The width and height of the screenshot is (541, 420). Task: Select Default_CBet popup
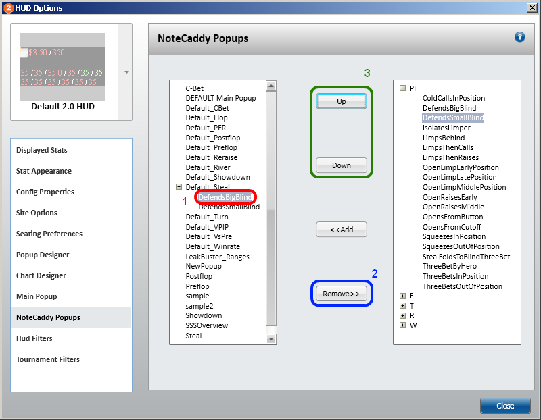coord(208,108)
